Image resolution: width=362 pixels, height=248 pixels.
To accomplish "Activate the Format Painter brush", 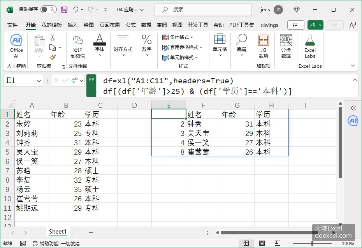I will (x=53, y=57).
